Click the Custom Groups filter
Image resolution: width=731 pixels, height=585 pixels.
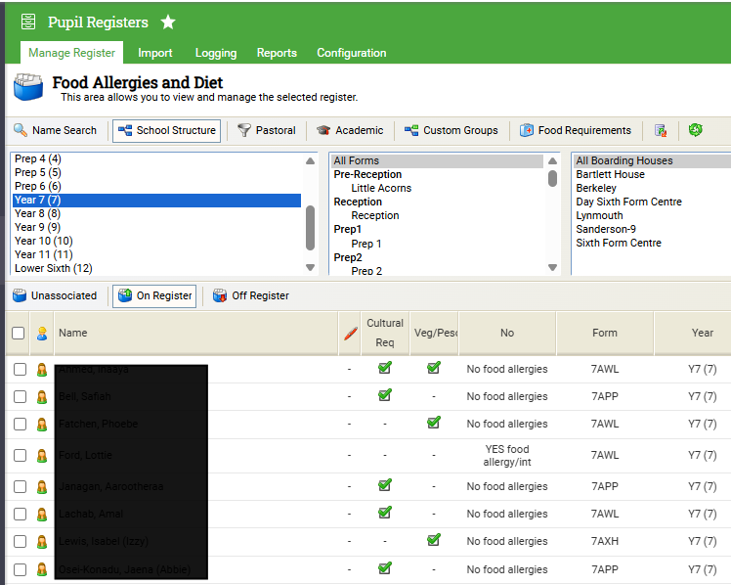[x=451, y=130]
